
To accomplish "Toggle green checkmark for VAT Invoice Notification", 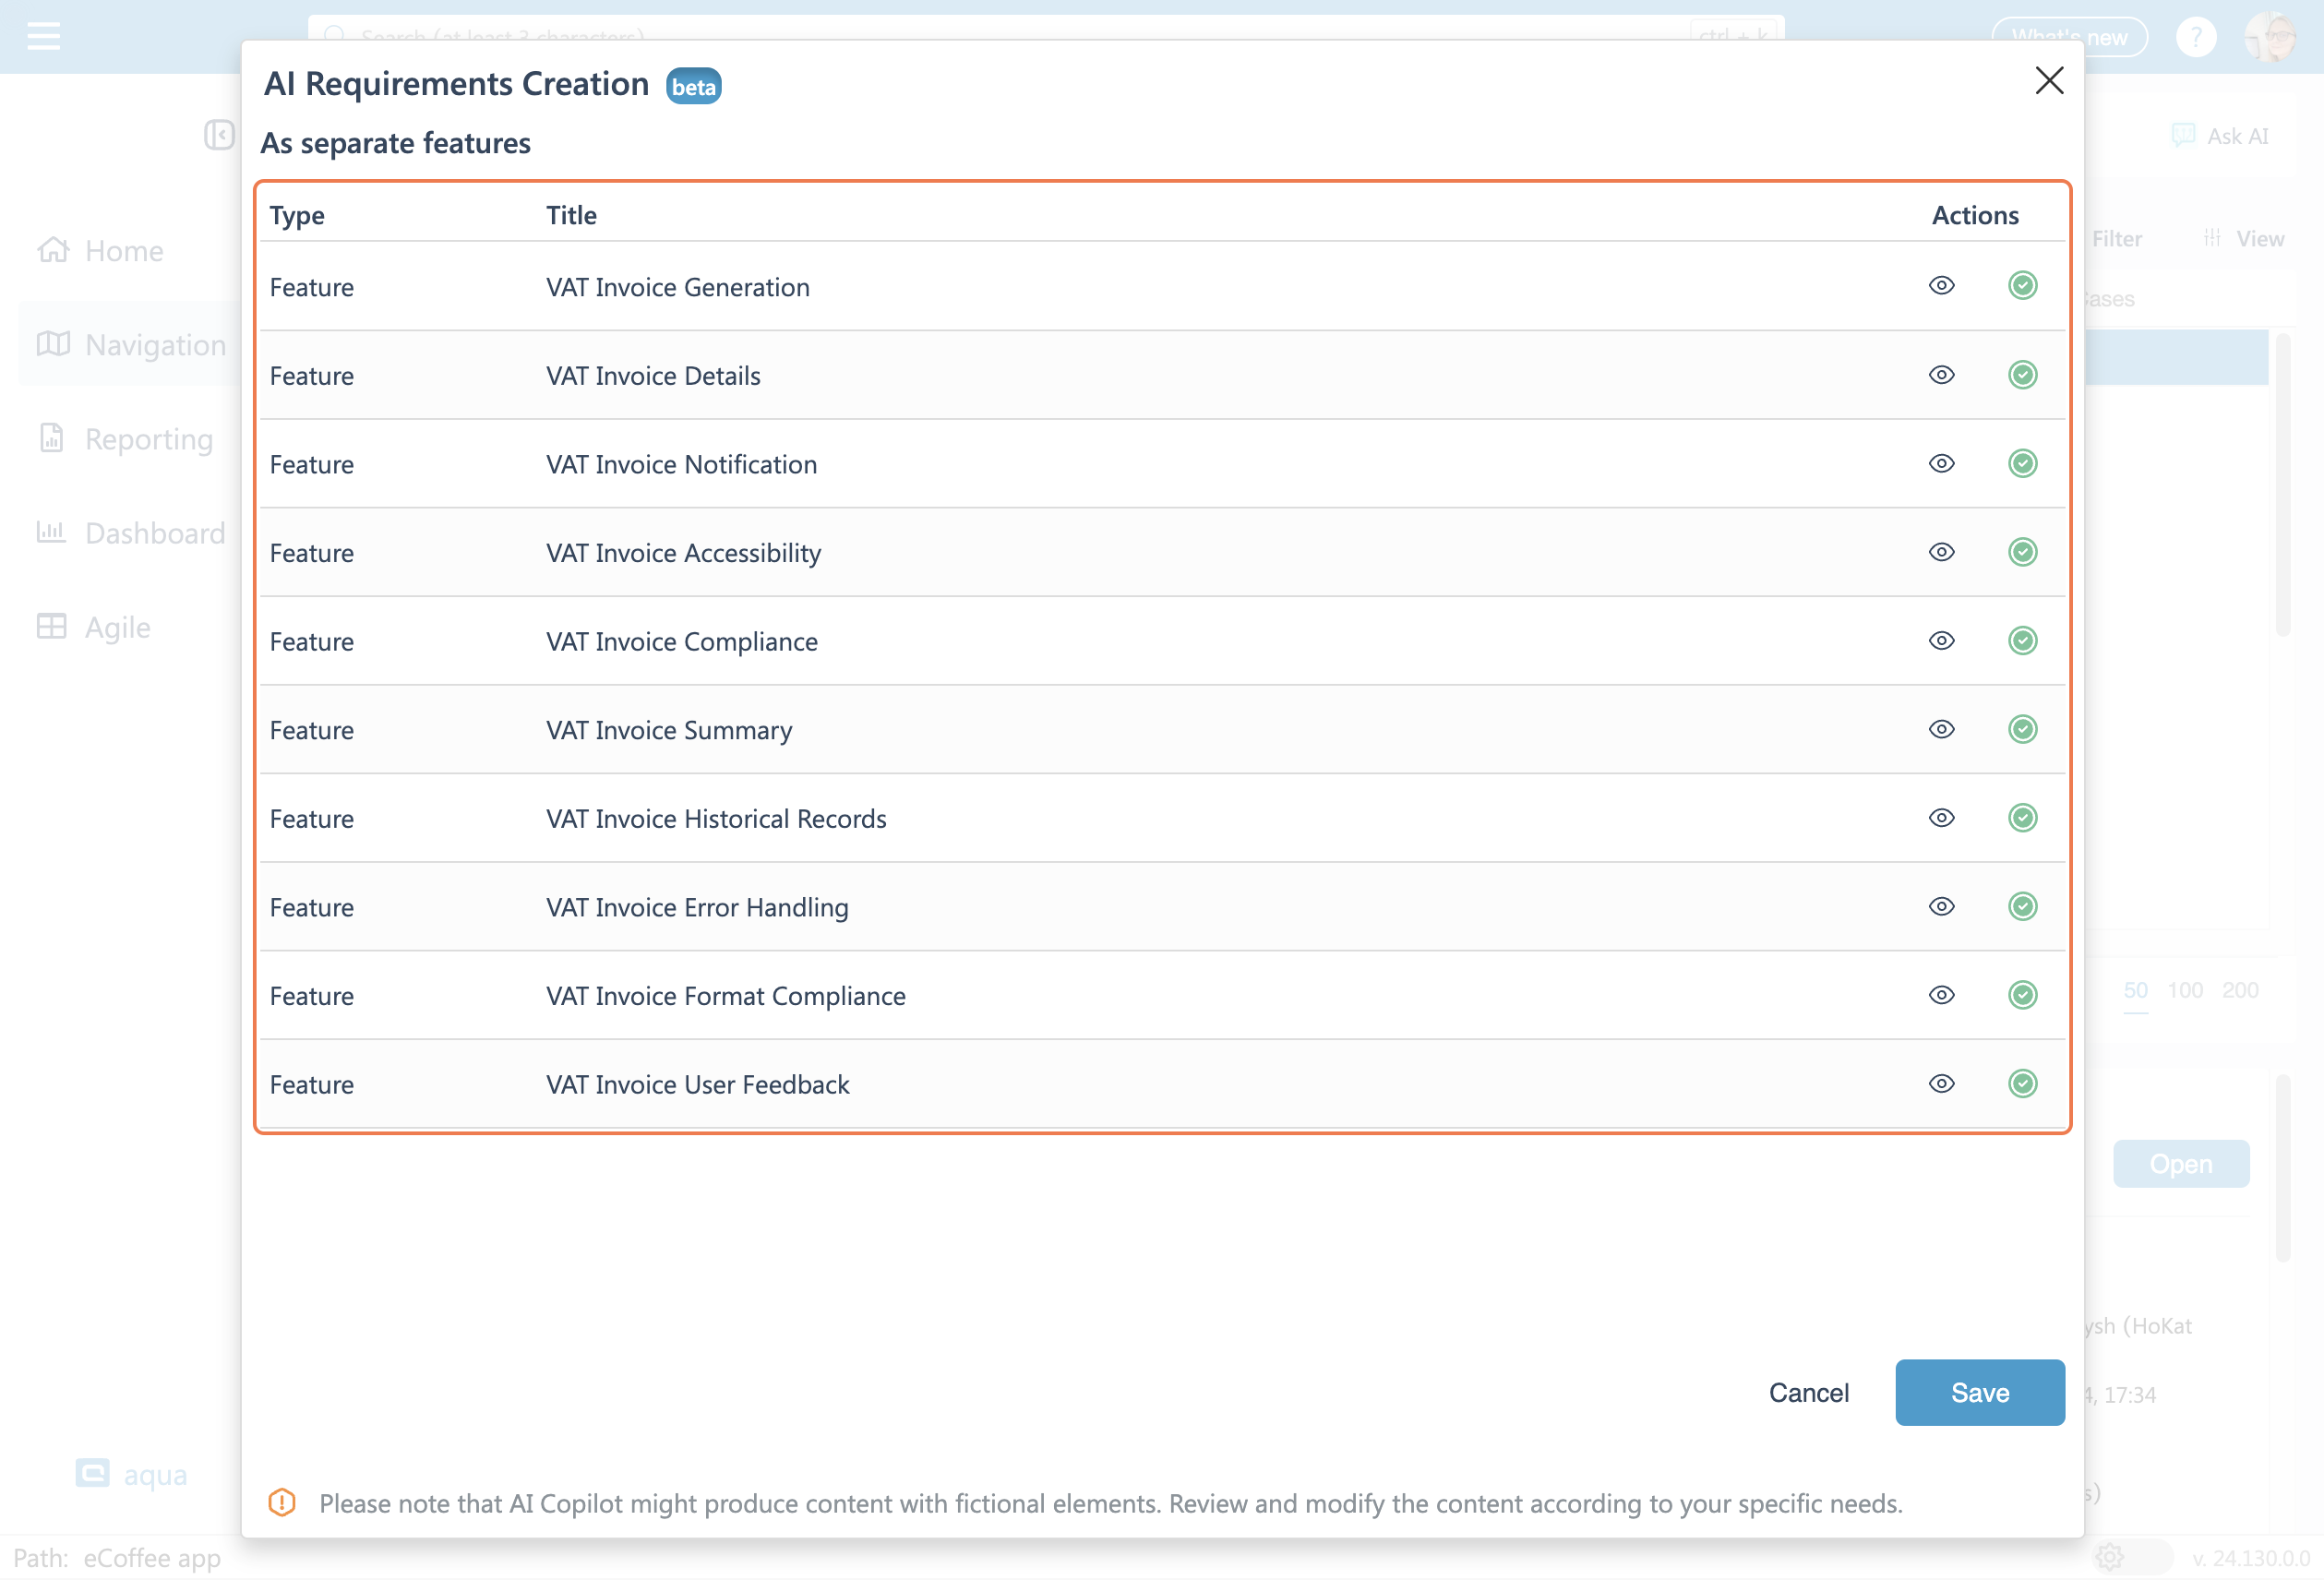I will click(2022, 464).
